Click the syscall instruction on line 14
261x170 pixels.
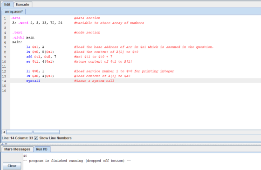coord(33,81)
